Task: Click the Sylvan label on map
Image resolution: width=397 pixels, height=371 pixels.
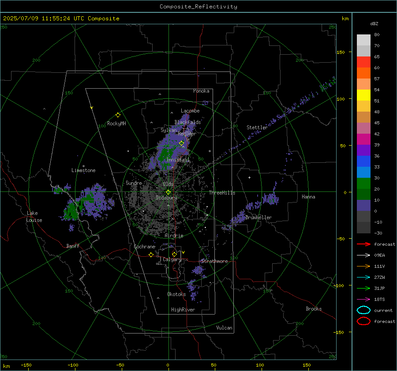Action: pyautogui.click(x=169, y=130)
